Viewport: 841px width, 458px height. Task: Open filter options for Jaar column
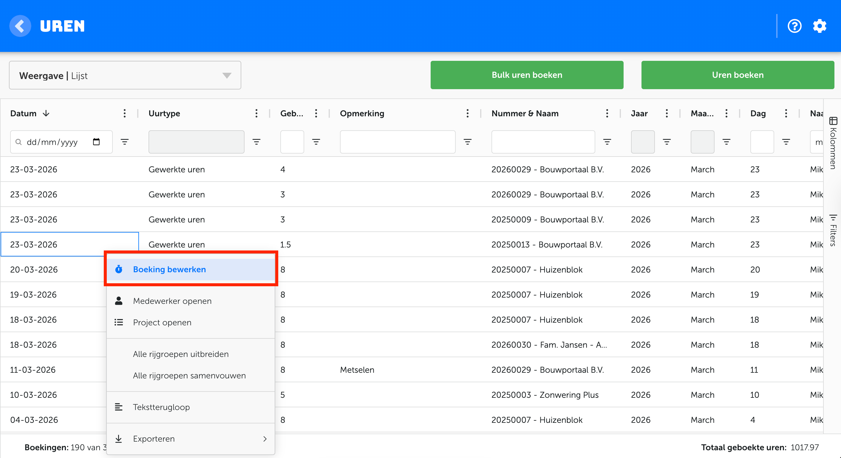[x=667, y=142]
